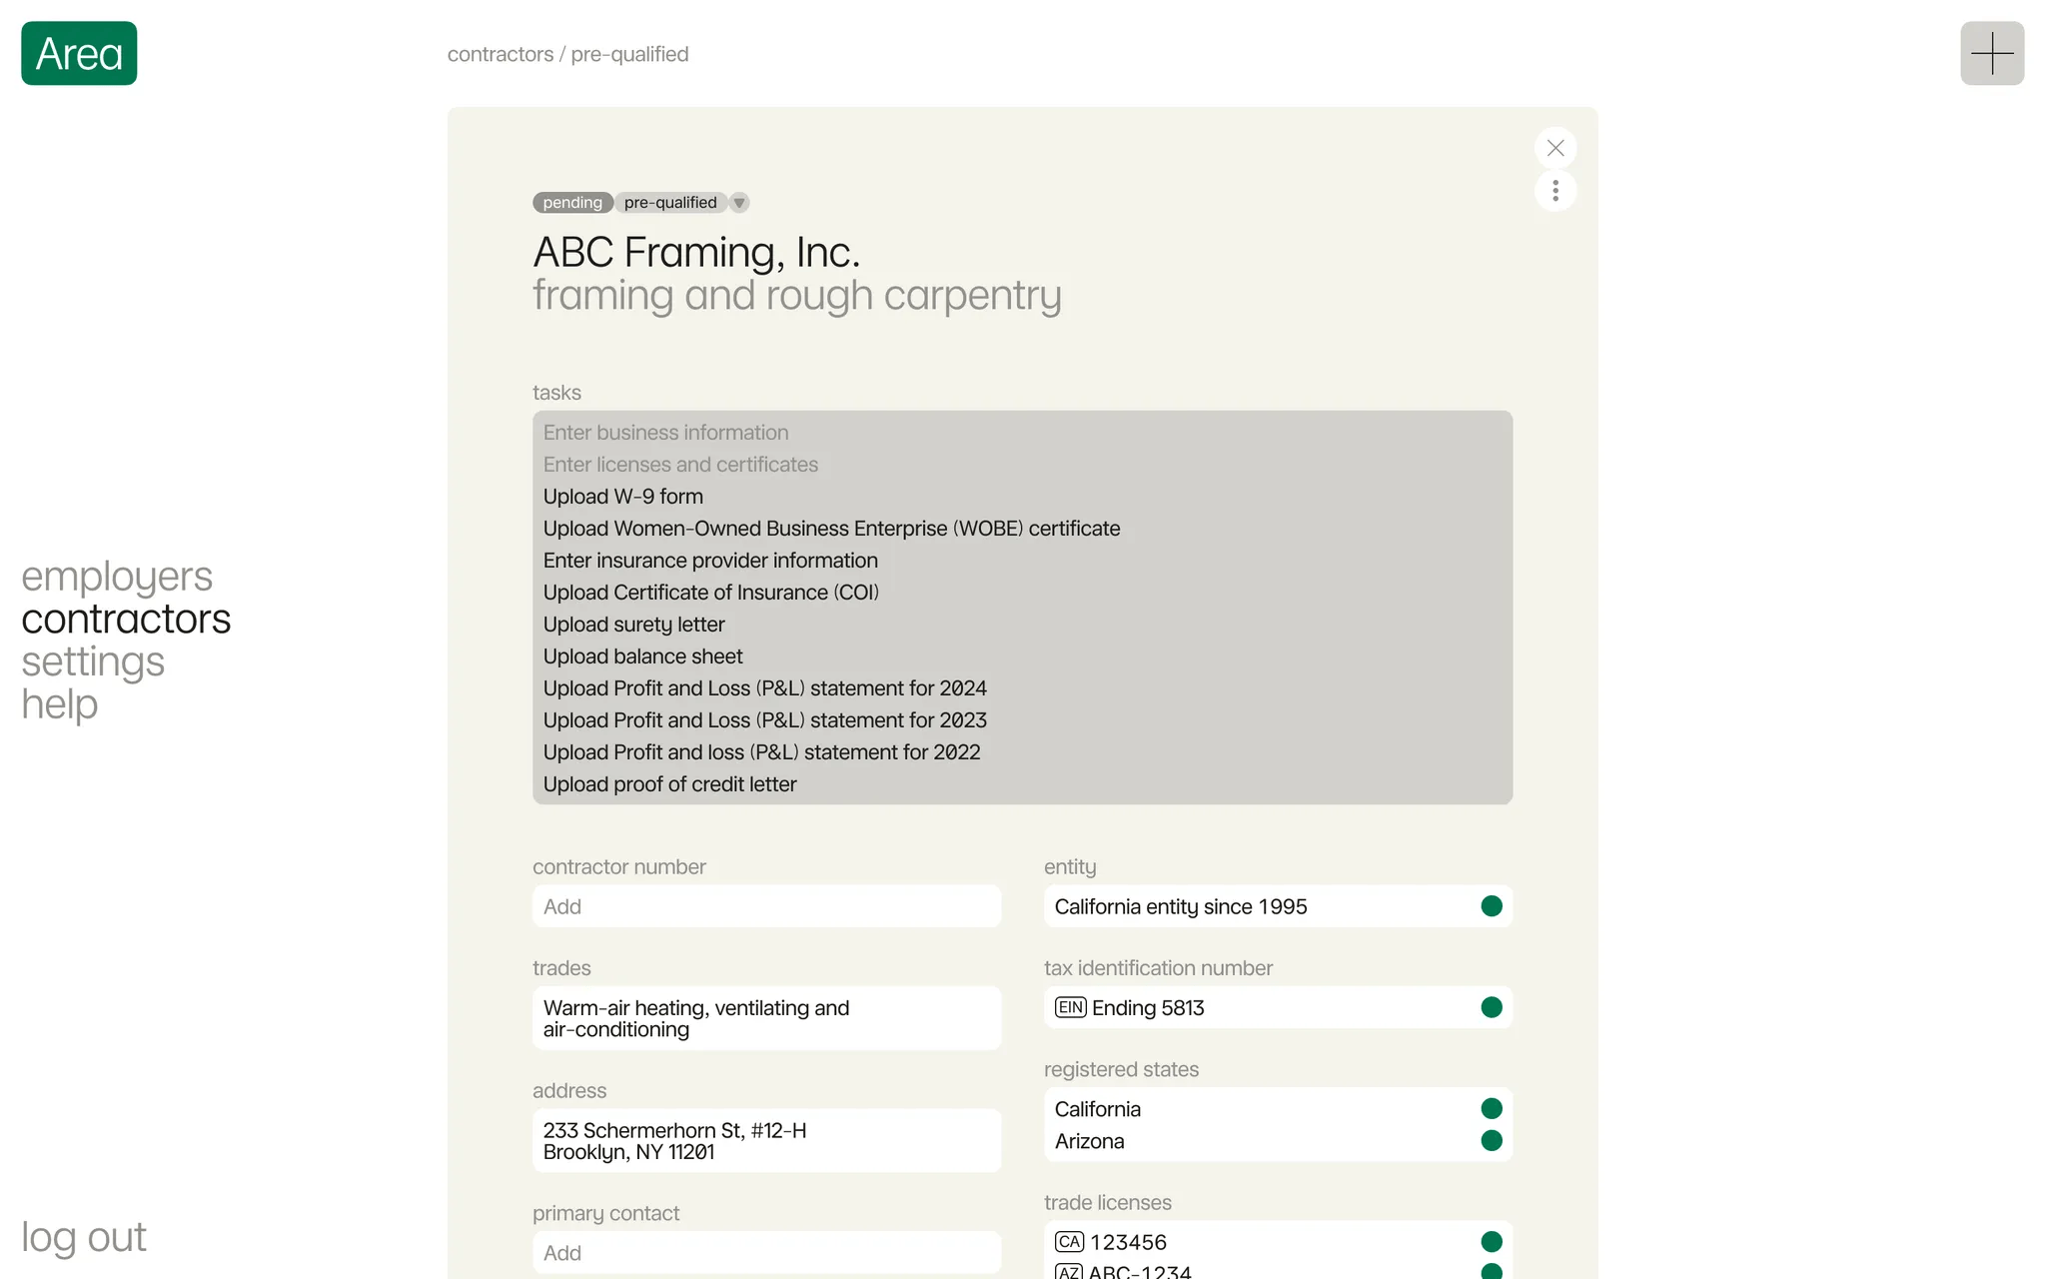Click the plus add button
The height and width of the screenshot is (1279, 2046).
pyautogui.click(x=1991, y=53)
